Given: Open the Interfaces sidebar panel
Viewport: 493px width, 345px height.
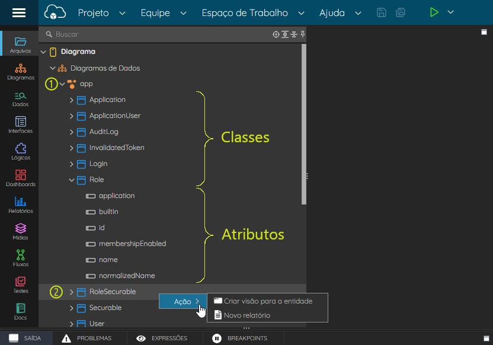Looking at the screenshot, I should click(20, 125).
